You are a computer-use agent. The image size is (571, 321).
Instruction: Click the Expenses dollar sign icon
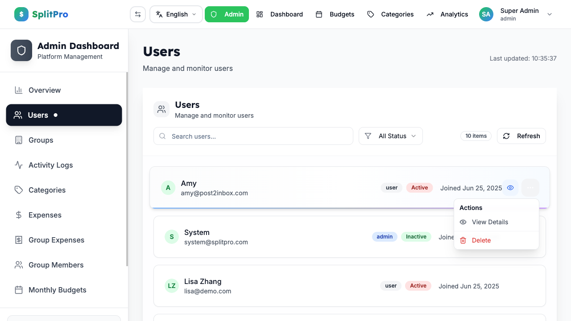click(18, 215)
